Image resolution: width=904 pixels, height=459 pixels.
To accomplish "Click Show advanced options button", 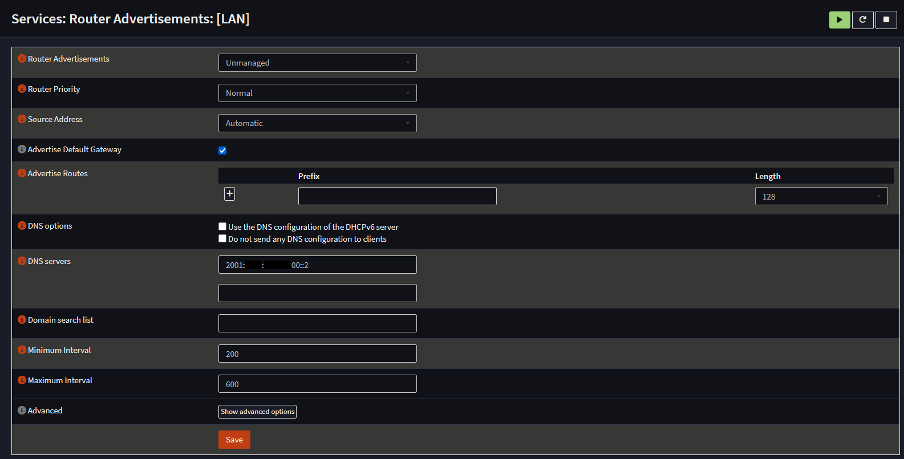I will (x=257, y=412).
